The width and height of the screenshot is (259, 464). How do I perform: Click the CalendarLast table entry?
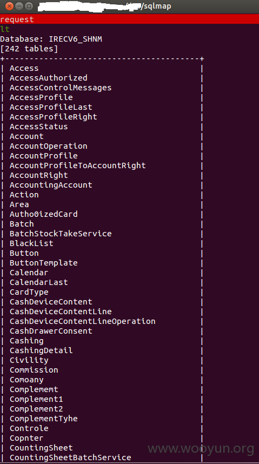pyautogui.click(x=39, y=282)
